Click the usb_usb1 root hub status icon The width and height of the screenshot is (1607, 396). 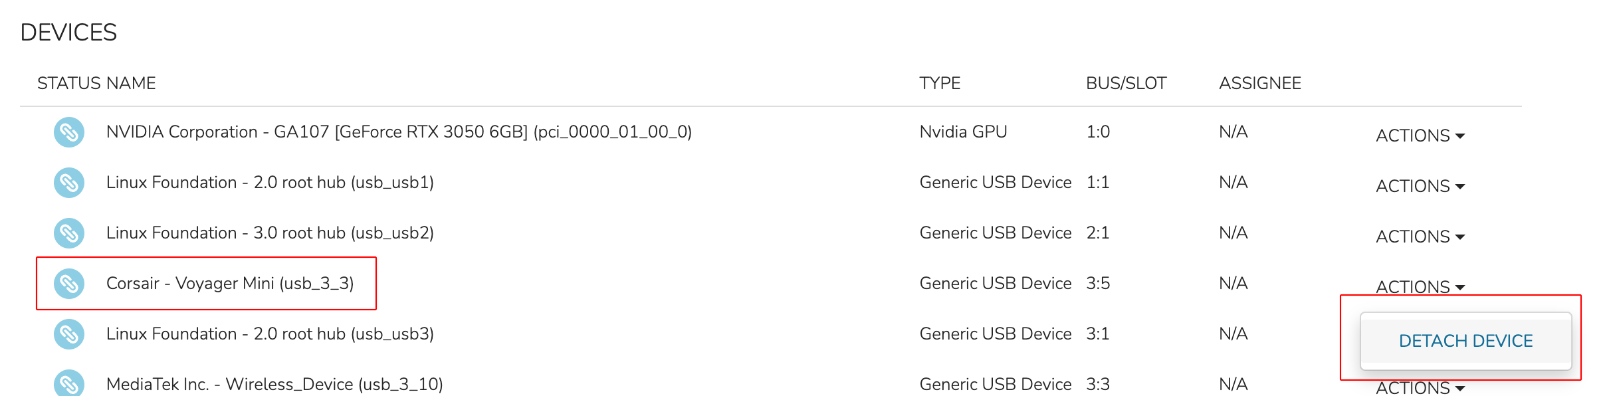[69, 183]
